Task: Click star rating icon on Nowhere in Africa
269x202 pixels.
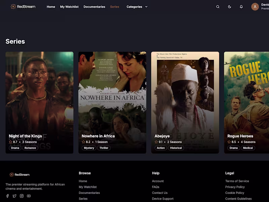Action: 83,142
